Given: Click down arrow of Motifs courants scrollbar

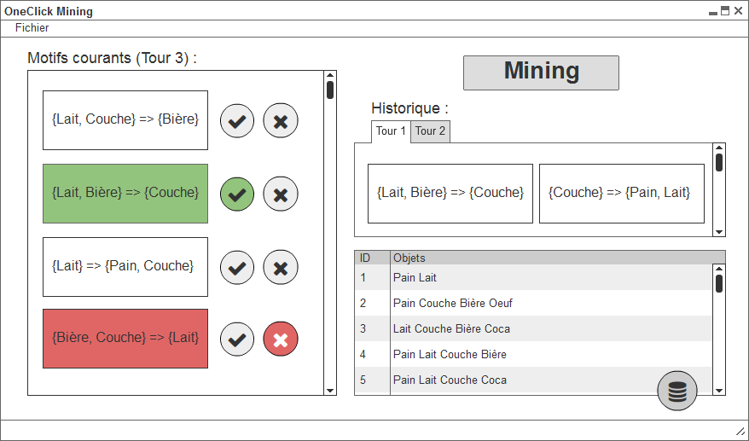Looking at the screenshot, I should [x=330, y=391].
